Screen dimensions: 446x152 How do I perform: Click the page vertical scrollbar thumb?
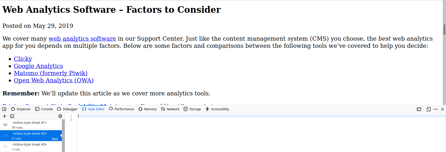pos(444,29)
